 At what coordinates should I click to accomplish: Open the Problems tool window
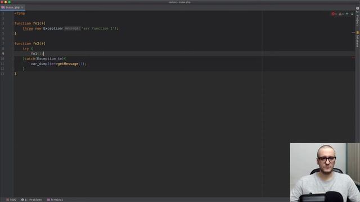tap(31, 200)
